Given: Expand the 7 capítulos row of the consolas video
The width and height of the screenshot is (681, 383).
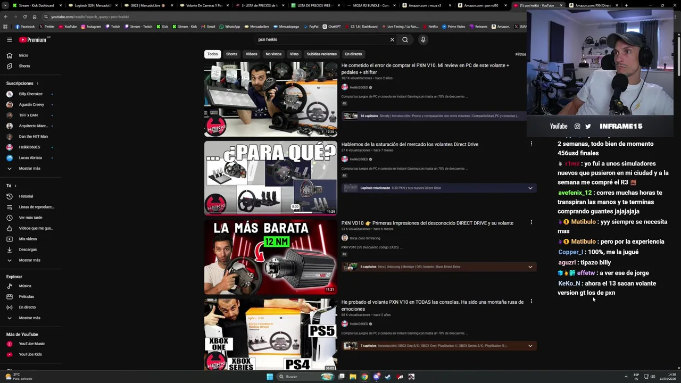Looking at the screenshot, I should pyautogui.click(x=438, y=346).
